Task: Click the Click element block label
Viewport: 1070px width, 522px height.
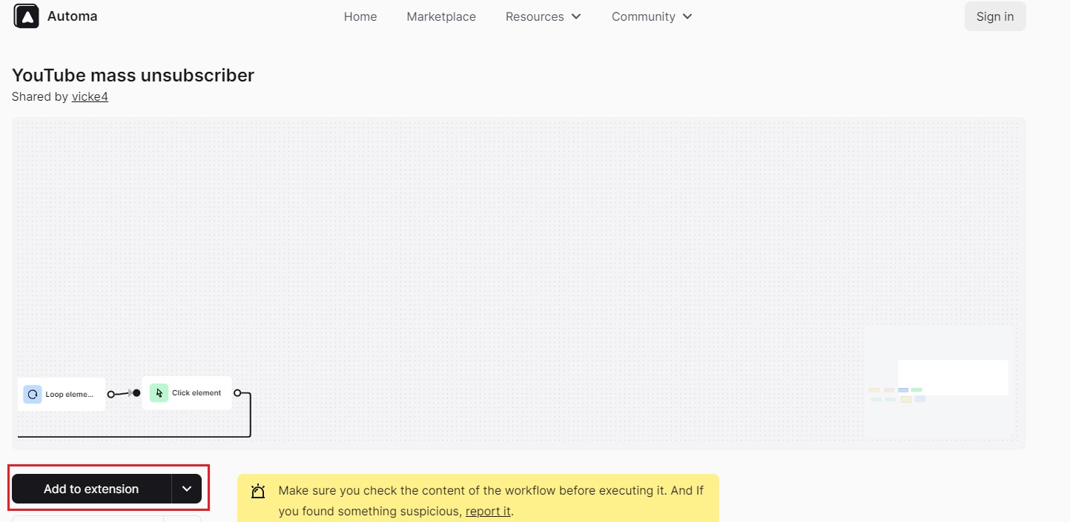Action: pyautogui.click(x=197, y=393)
